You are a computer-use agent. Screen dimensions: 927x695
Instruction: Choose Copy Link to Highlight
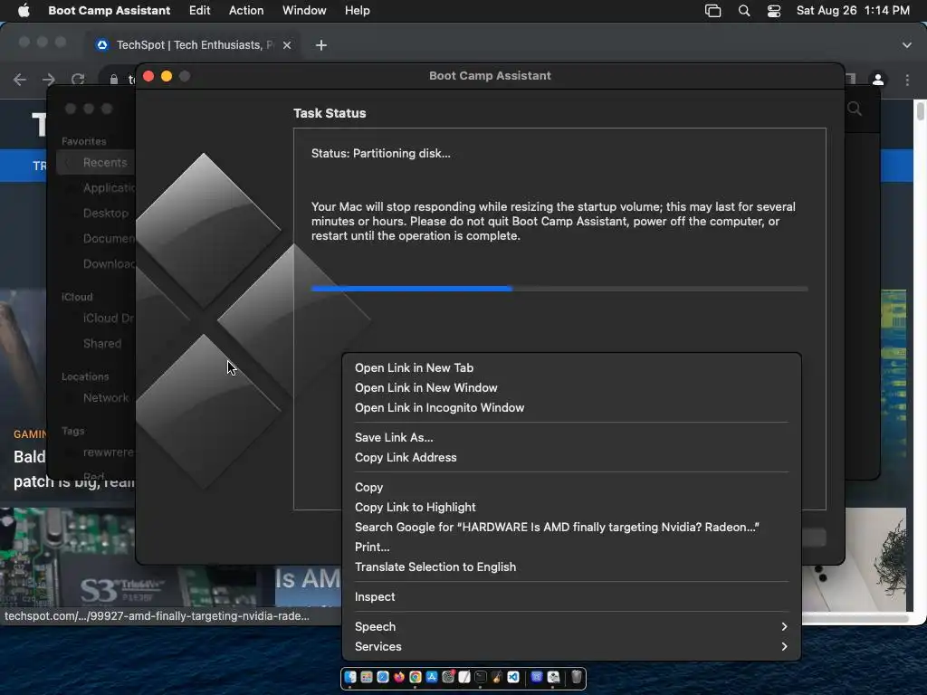[571, 507]
